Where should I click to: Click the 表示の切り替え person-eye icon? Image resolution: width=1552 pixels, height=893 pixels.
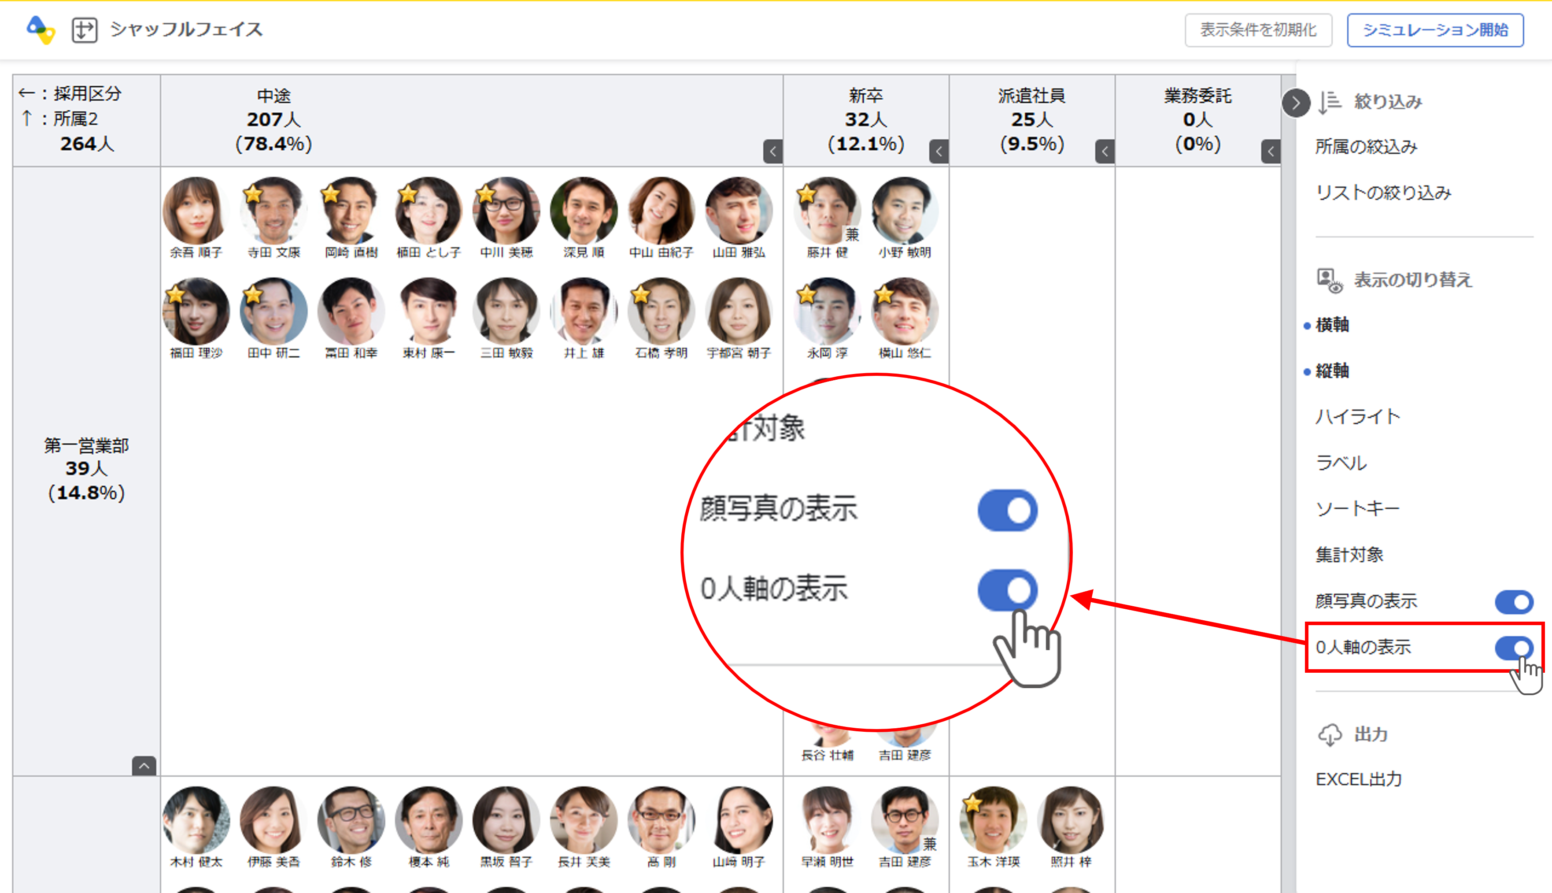(1330, 280)
